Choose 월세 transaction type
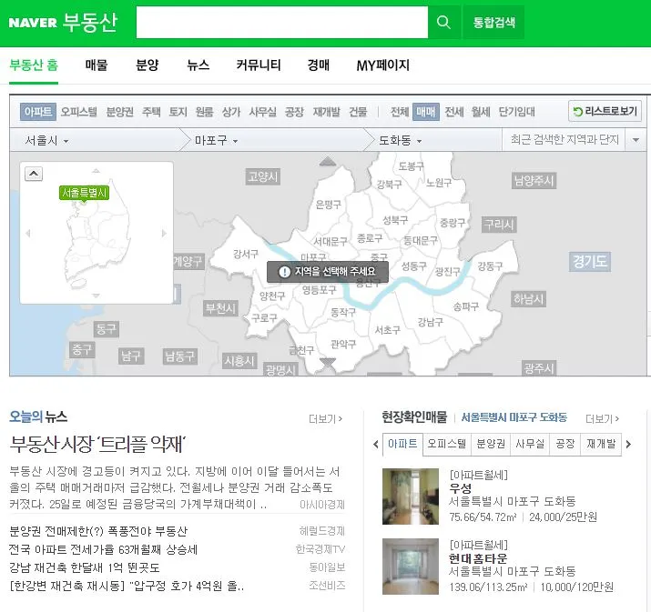The height and width of the screenshot is (612, 651). (481, 112)
